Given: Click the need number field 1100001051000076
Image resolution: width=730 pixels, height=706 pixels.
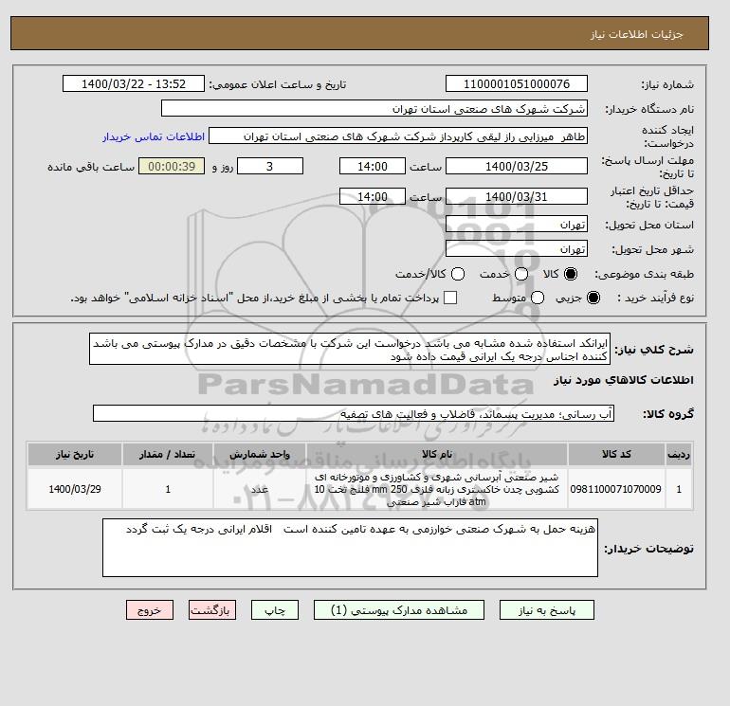Looking at the screenshot, I should 517,83.
